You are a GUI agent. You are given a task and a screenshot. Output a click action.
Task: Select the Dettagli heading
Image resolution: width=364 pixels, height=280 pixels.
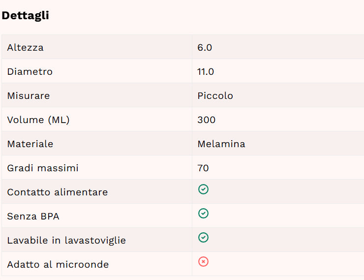click(25, 16)
